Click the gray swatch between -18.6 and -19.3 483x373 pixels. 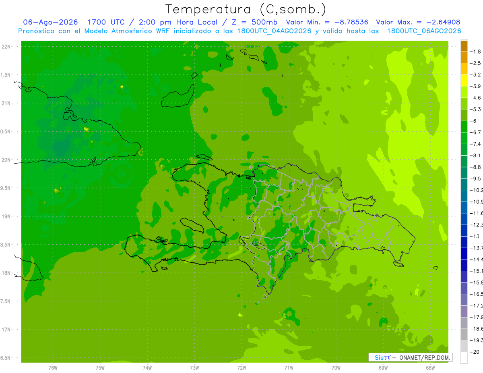pyautogui.click(x=464, y=335)
